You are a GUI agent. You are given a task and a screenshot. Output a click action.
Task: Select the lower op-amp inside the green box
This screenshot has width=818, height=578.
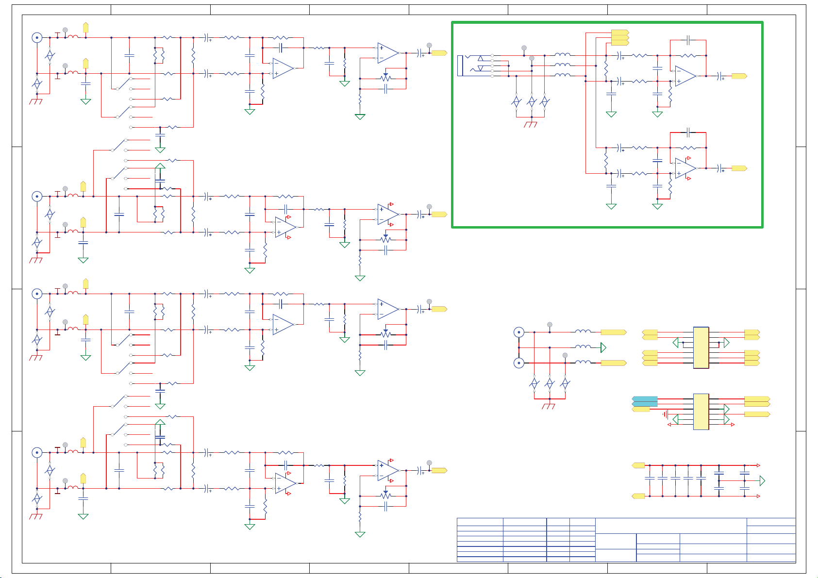(x=685, y=168)
